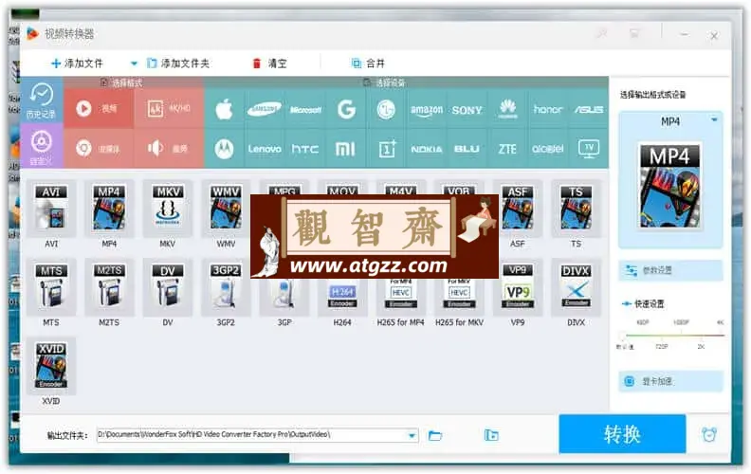Select the BLU device category
751x474 pixels.
pyautogui.click(x=467, y=149)
